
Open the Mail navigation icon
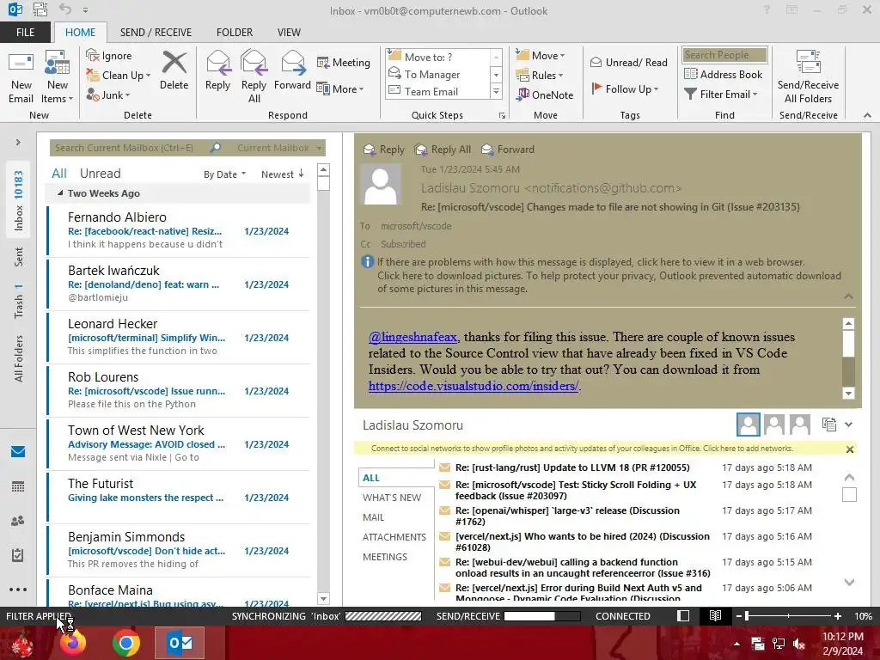18,451
